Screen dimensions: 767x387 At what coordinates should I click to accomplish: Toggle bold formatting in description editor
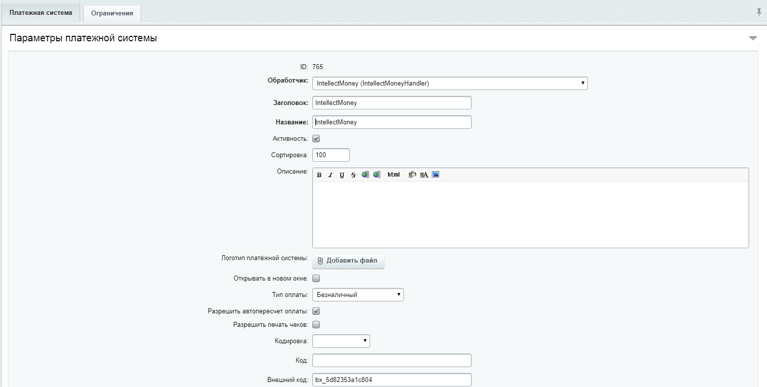click(x=319, y=175)
